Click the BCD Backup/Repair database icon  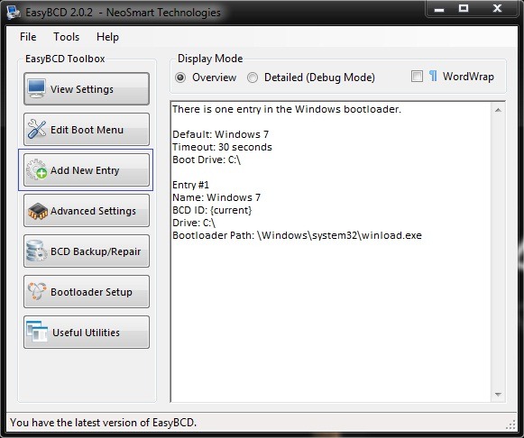click(x=36, y=251)
